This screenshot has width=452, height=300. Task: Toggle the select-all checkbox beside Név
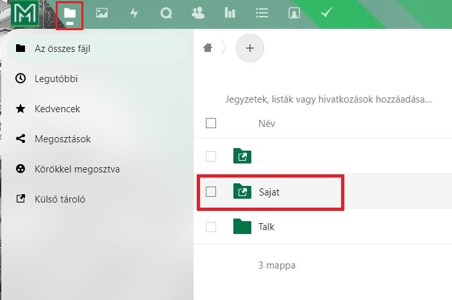pyautogui.click(x=211, y=123)
